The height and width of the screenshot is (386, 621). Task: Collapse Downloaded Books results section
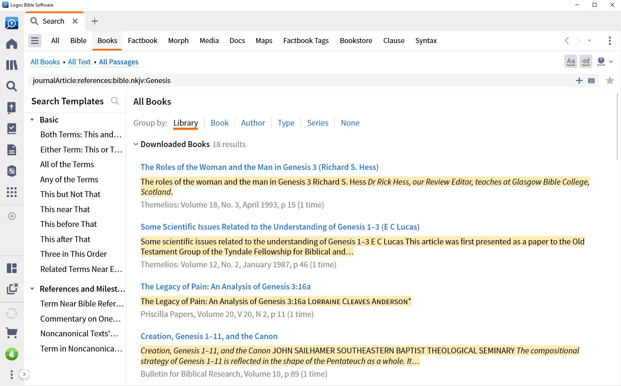tap(135, 144)
